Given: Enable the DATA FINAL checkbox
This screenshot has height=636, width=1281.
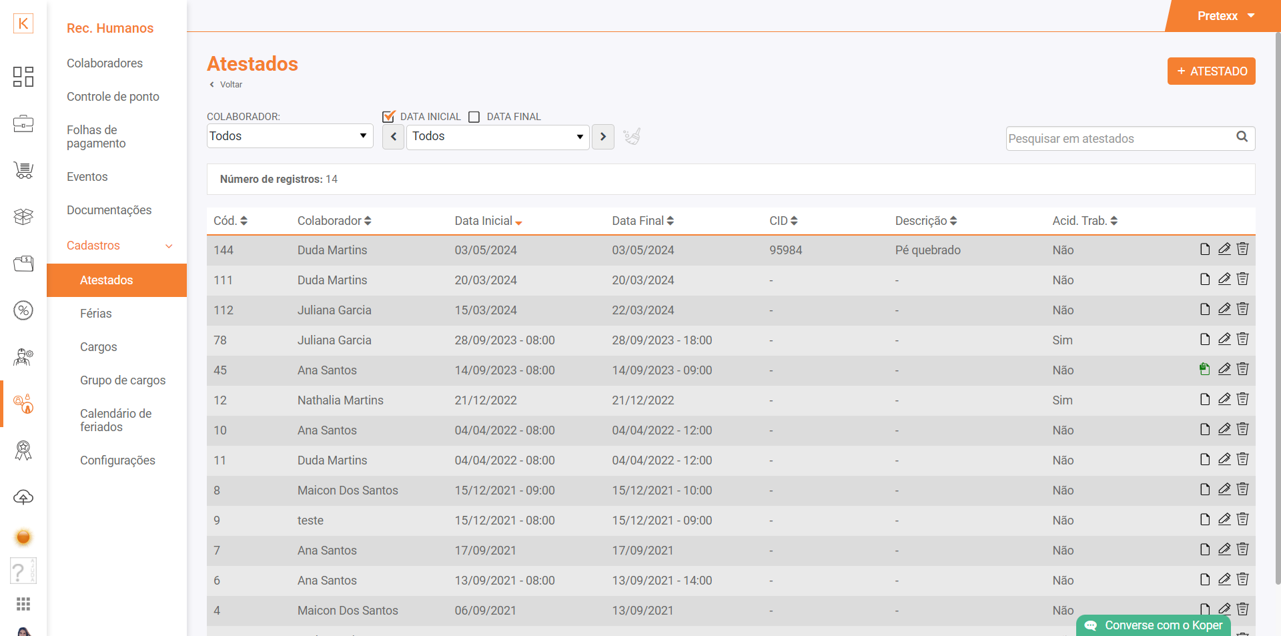Looking at the screenshot, I should tap(474, 117).
